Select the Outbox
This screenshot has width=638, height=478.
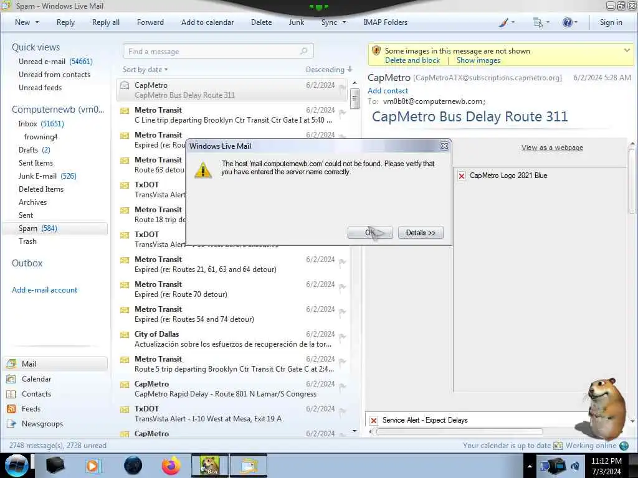(27, 263)
